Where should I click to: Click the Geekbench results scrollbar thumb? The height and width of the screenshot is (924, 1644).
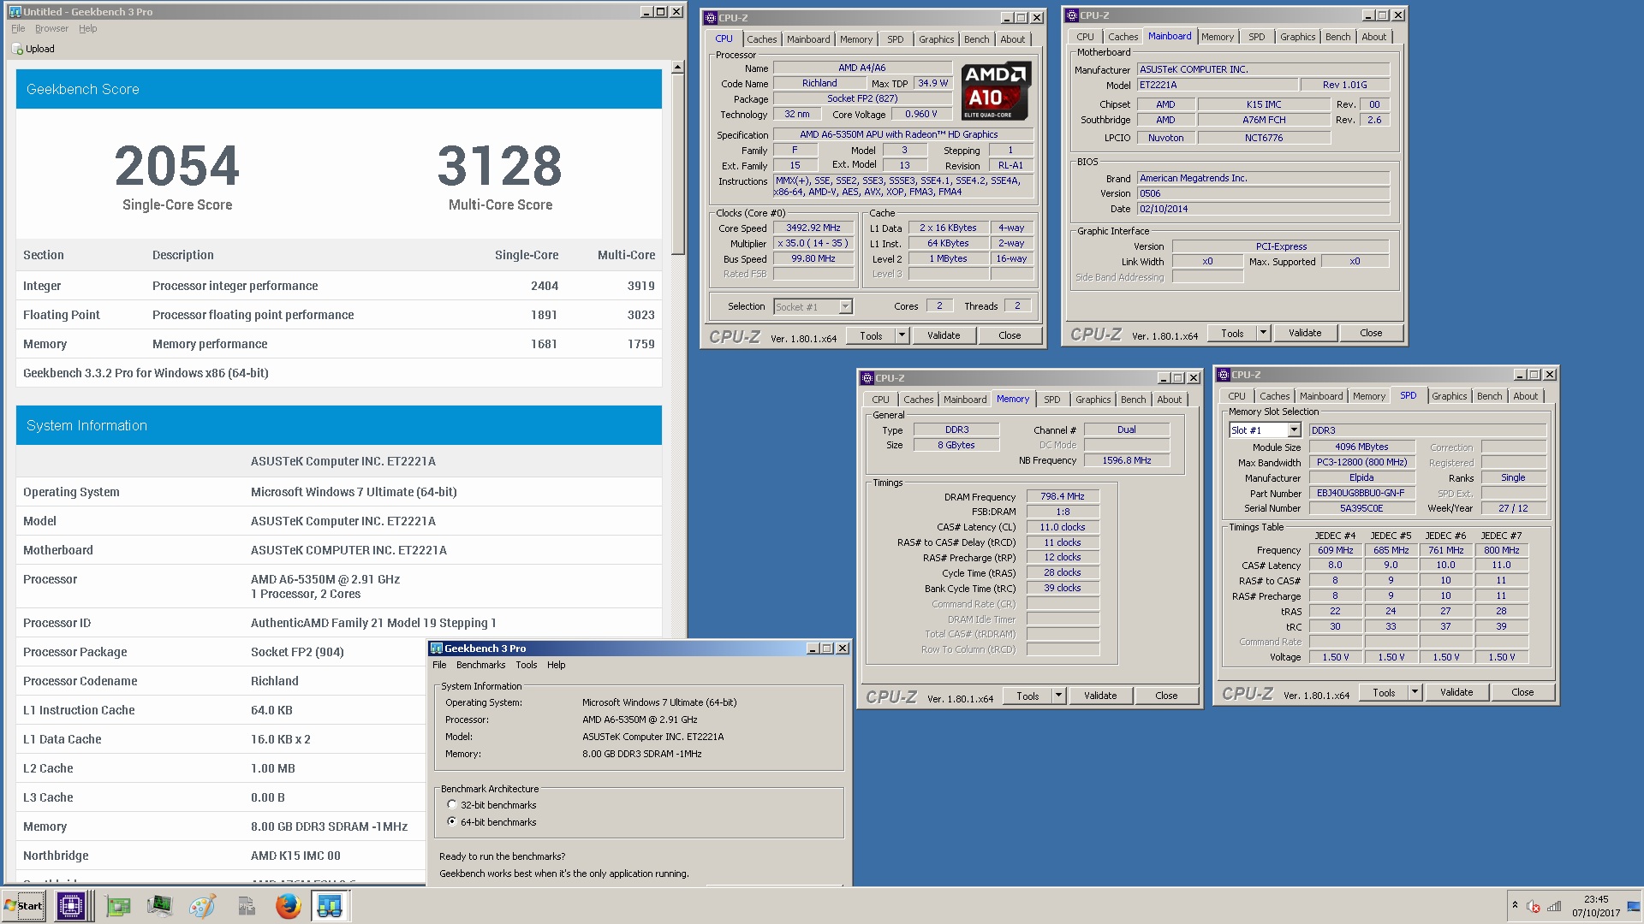(x=677, y=165)
